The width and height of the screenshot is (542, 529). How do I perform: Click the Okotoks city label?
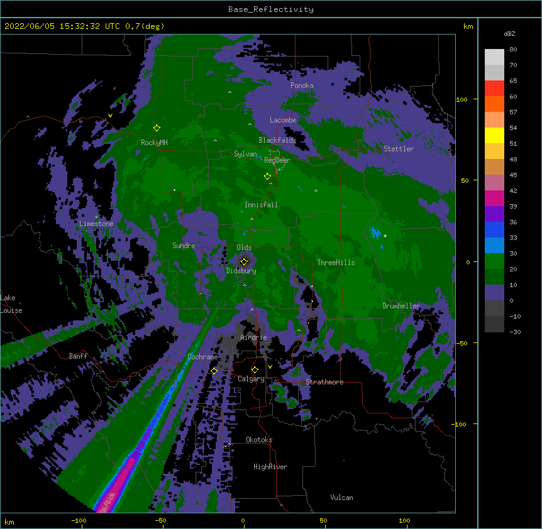point(259,440)
